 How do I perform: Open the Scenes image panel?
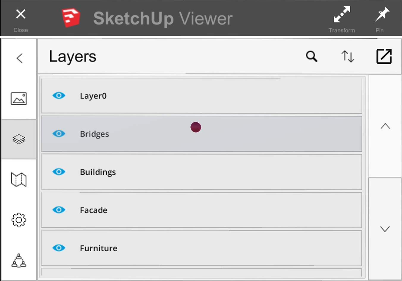(19, 99)
